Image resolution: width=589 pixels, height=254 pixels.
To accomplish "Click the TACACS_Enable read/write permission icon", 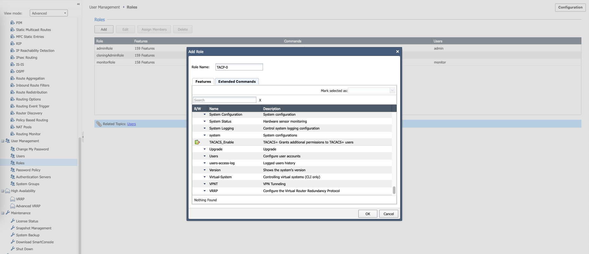I will [197, 142].
